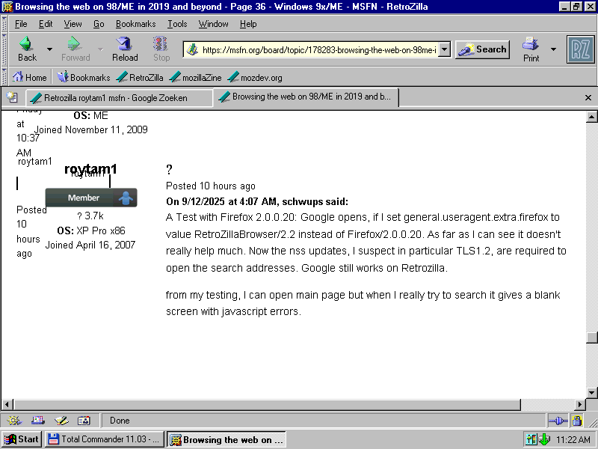Click the vertical scrollbar up arrow

click(x=591, y=117)
